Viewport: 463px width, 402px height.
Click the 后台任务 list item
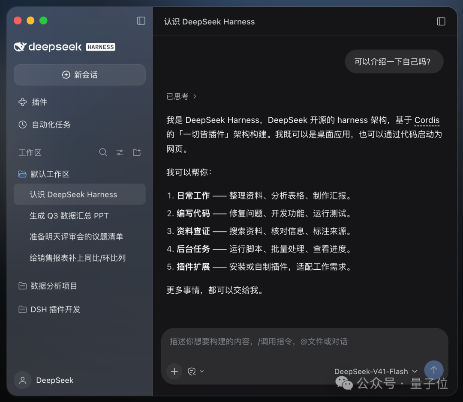[260, 249]
